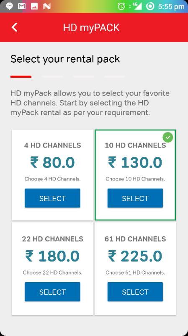188x336 pixels.
Task: Open the chat notification icon in status bar
Action: [x=9, y=6]
